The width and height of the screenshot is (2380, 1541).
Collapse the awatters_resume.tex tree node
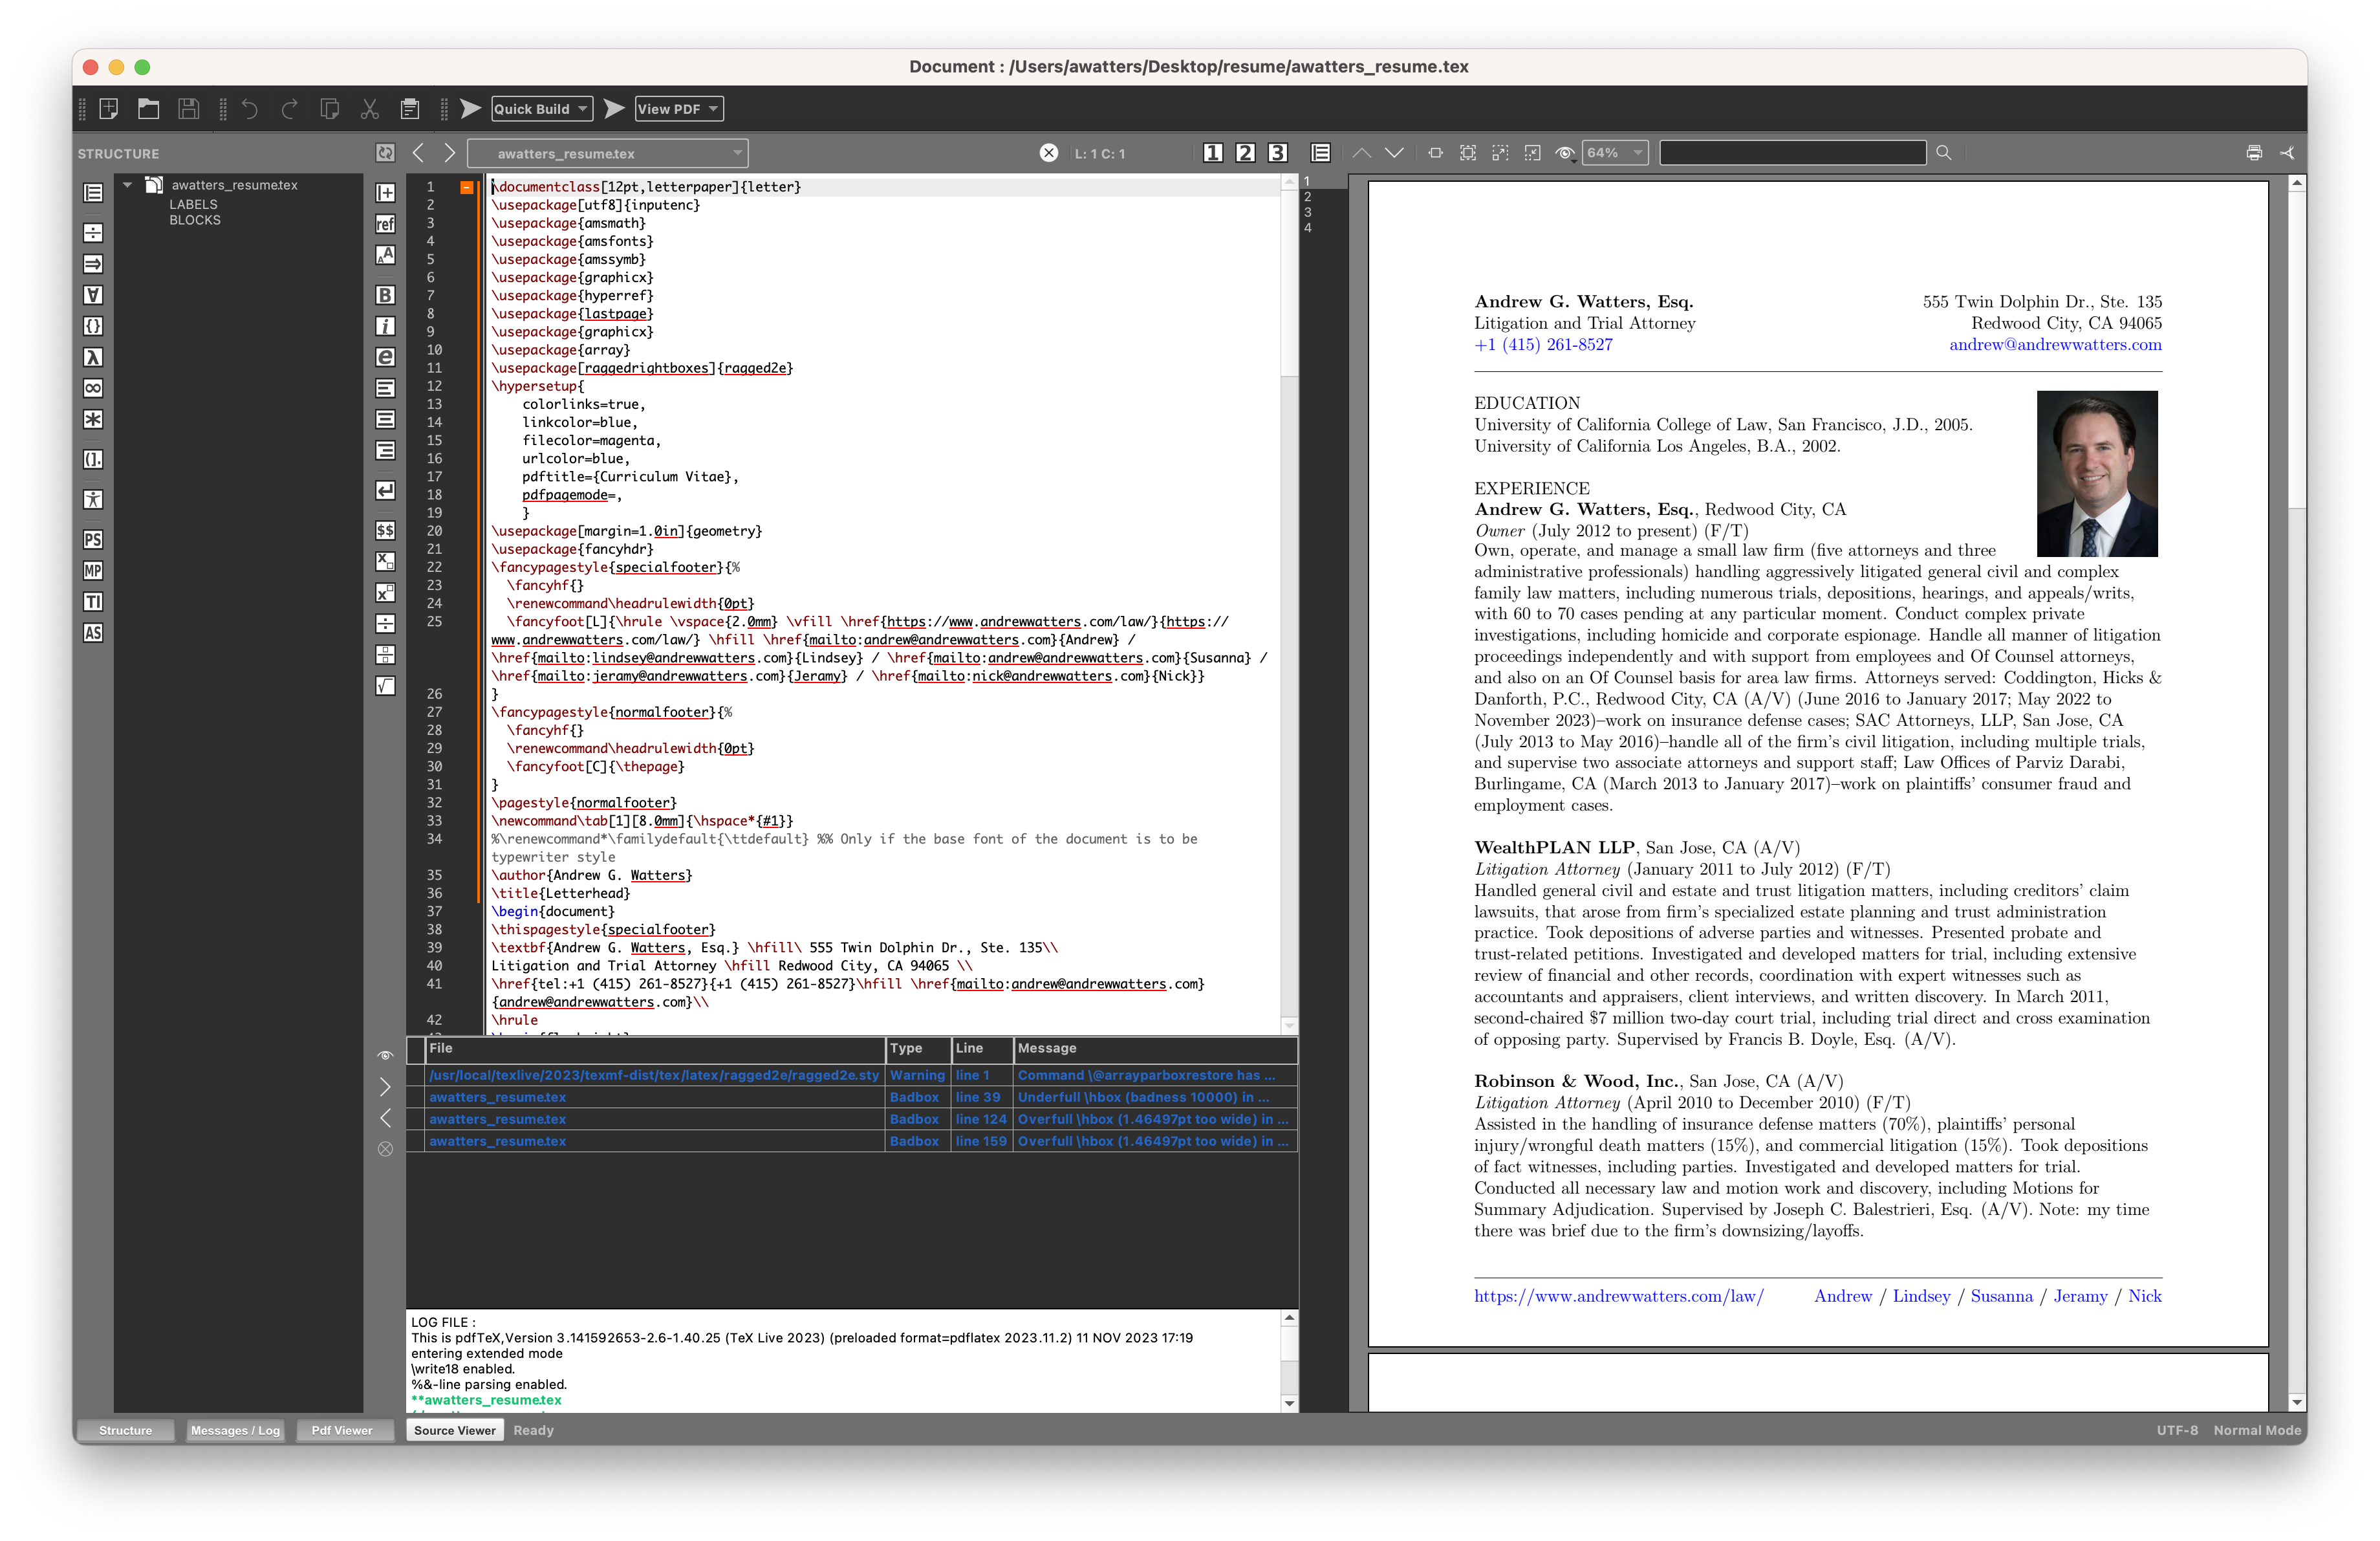point(128,185)
